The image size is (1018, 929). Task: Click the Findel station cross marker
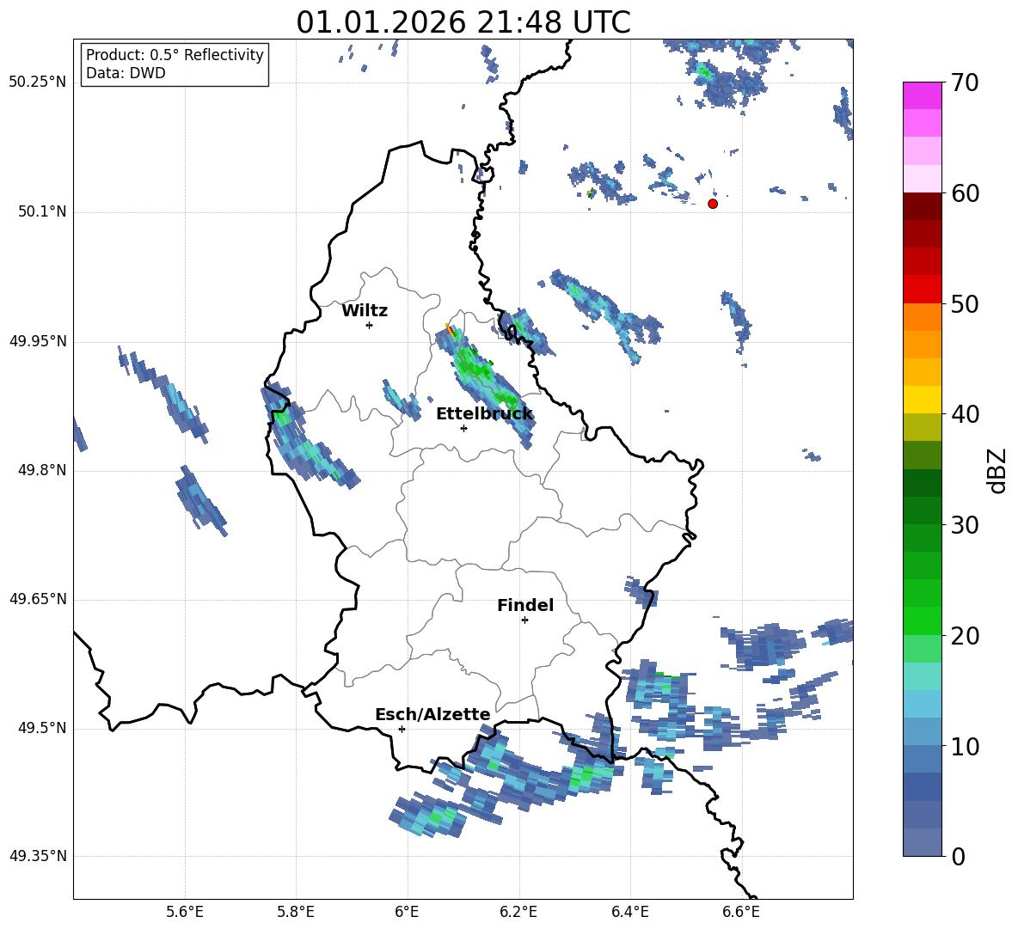pyautogui.click(x=524, y=620)
